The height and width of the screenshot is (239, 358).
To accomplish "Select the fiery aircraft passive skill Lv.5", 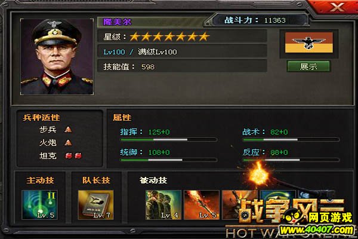I will (202, 205).
